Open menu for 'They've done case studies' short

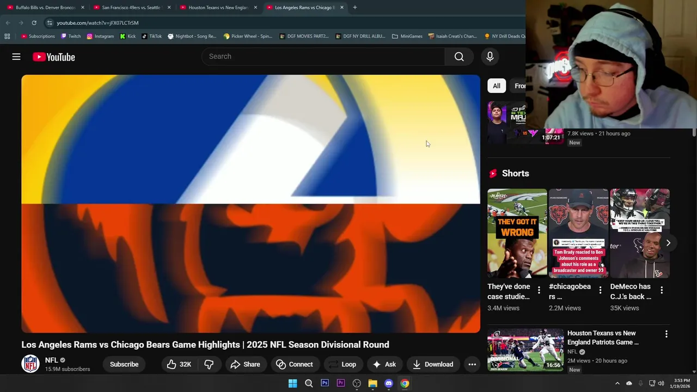click(x=539, y=290)
